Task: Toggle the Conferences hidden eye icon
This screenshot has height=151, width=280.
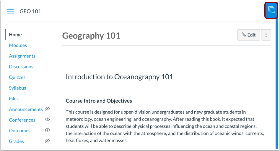Action: point(48,120)
